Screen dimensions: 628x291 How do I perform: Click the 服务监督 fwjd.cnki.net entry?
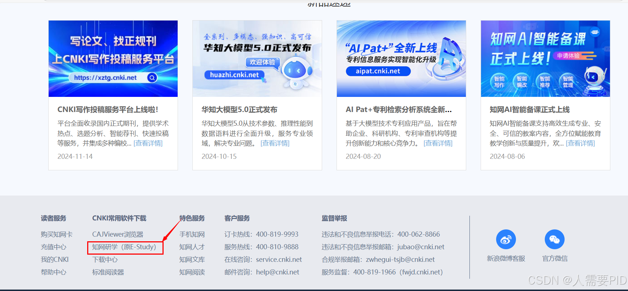[382, 272]
